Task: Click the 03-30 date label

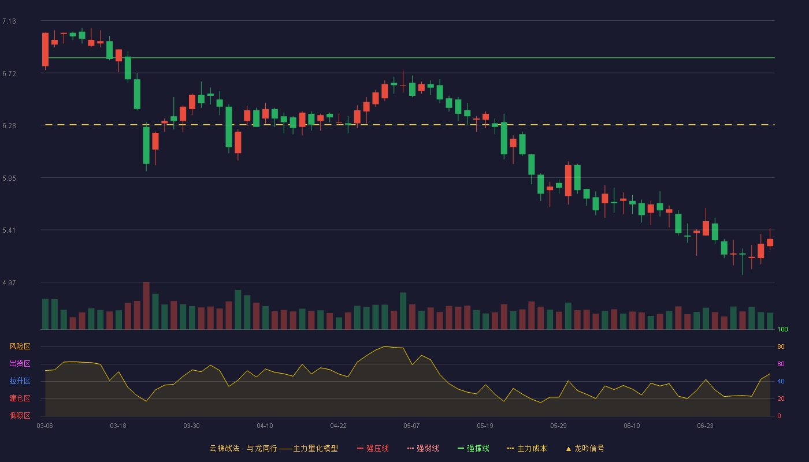Action: pyautogui.click(x=191, y=426)
